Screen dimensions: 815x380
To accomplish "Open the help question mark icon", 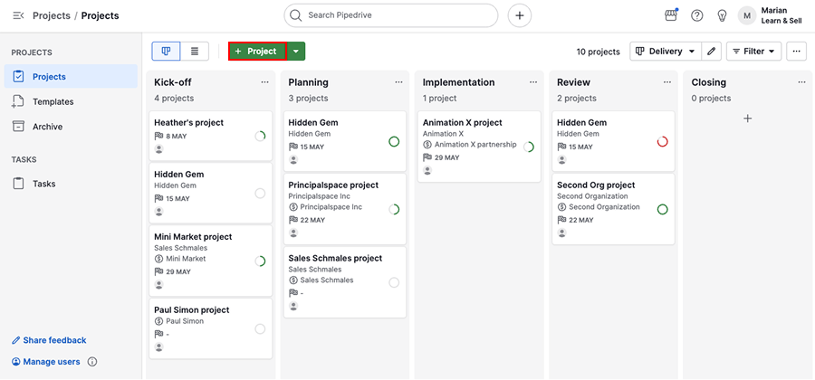I will click(x=696, y=15).
